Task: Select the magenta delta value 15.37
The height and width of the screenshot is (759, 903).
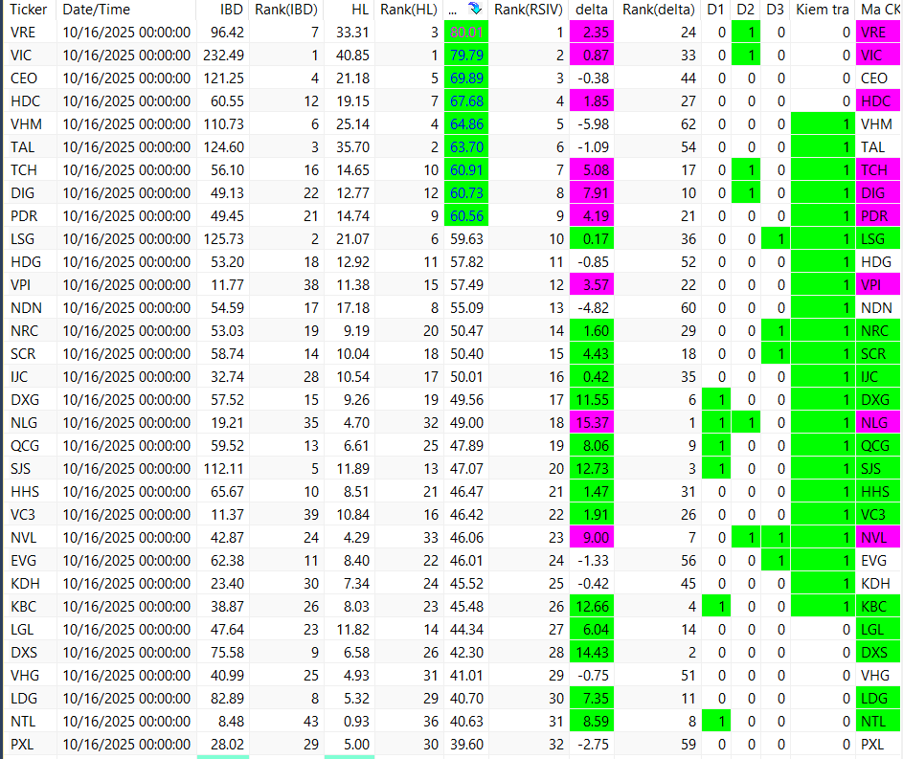Action: (592, 423)
